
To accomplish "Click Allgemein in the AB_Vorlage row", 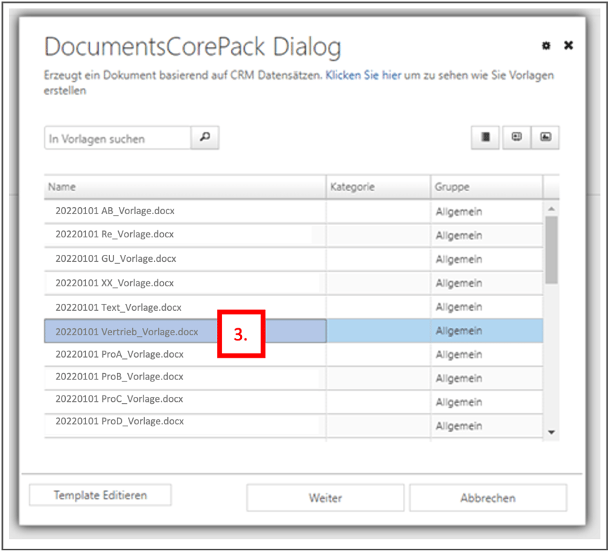I will [x=459, y=212].
